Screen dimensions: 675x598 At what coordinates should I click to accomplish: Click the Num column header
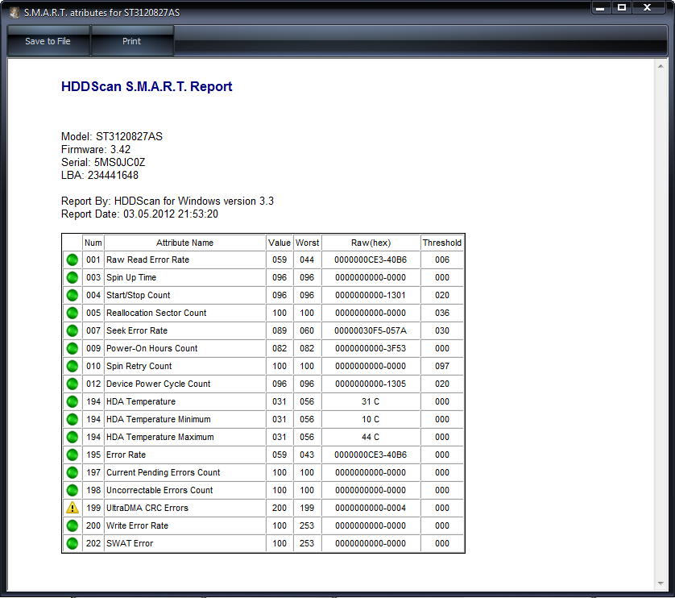pos(93,243)
